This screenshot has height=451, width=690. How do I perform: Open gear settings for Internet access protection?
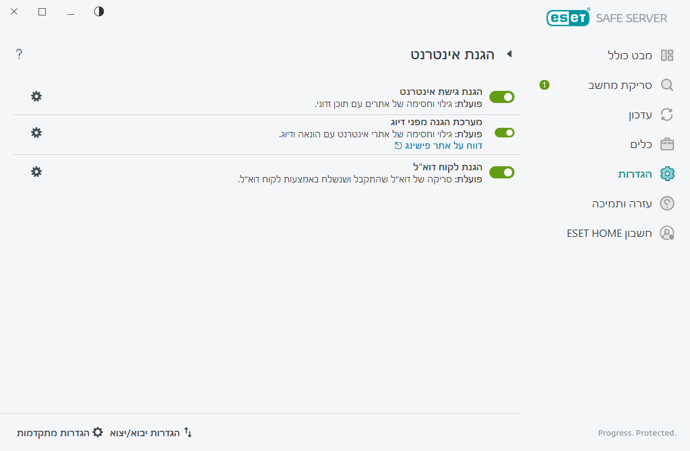point(36,96)
